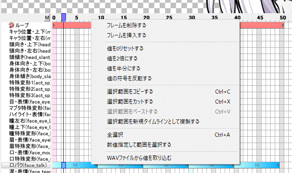Image resolution: width=292 pixels, height=173 pixels.
Task: Click frame 0 on the timeline ruler
Action: (54, 18)
